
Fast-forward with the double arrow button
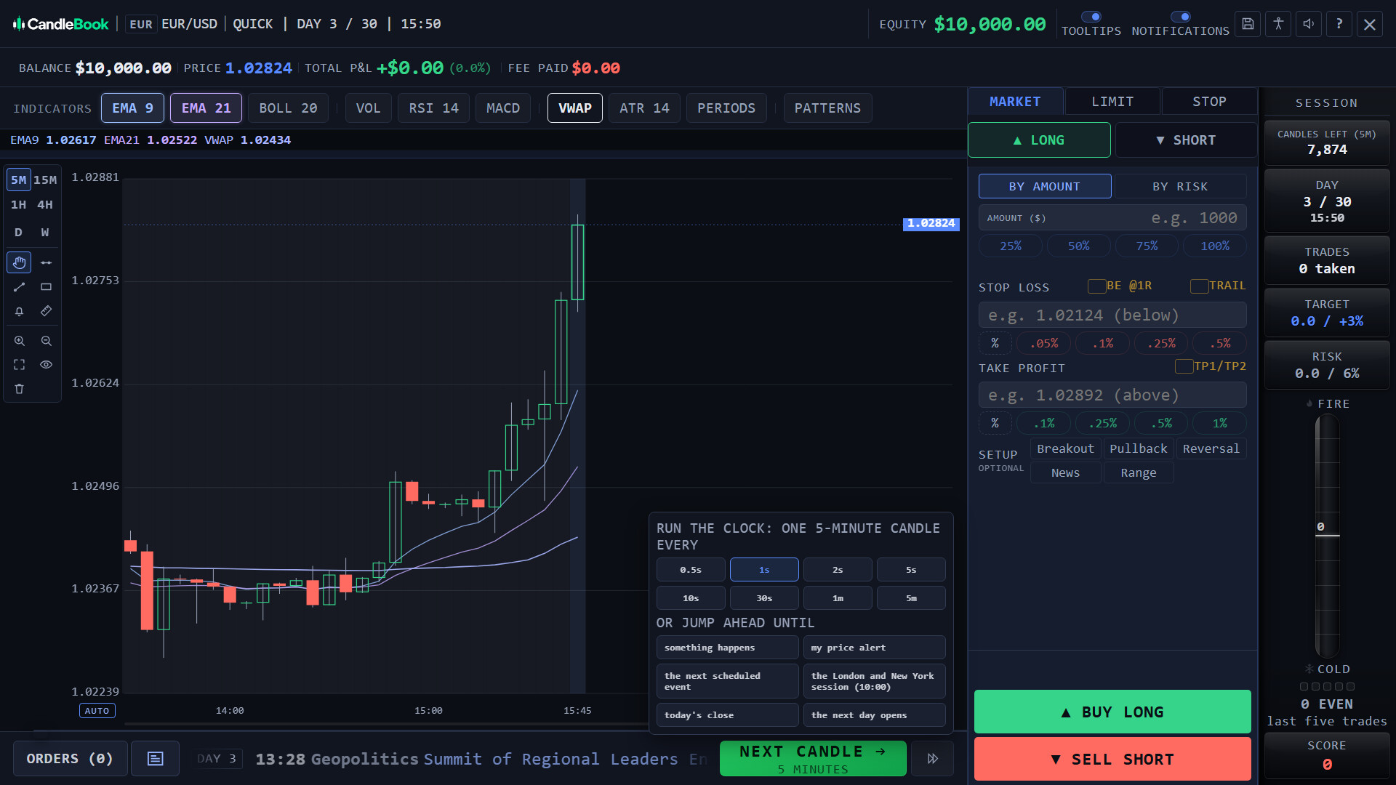933,759
